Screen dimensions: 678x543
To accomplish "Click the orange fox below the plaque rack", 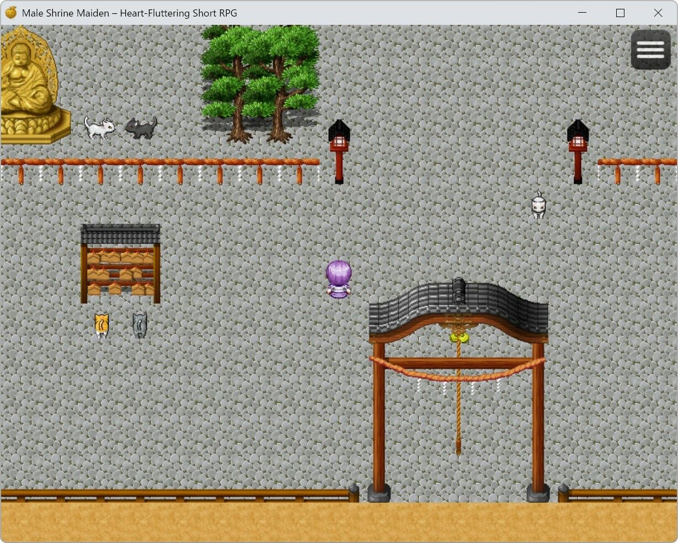I will point(100,325).
